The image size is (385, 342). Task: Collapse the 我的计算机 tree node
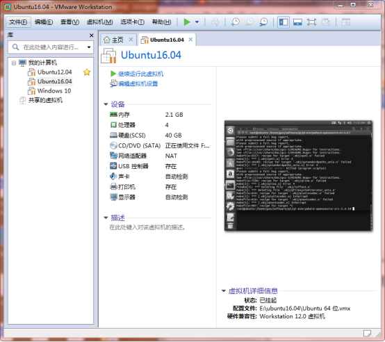(x=14, y=63)
